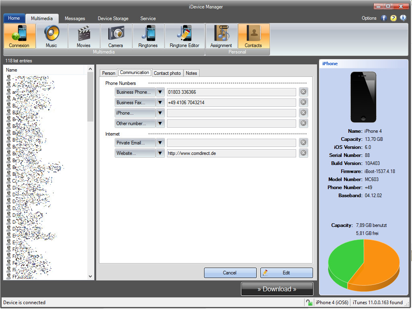Open the info icon in the header
This screenshot has width=412, height=309.
pyautogui.click(x=403, y=18)
